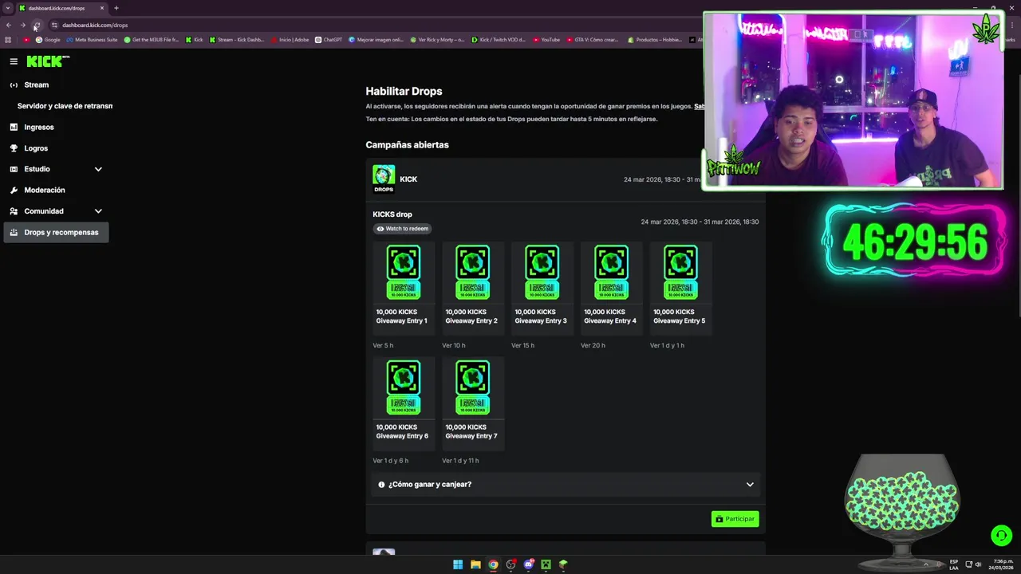The image size is (1021, 574).
Task: Click the taskbar clock showing 7:36 p.m.
Action: pos(1002,564)
